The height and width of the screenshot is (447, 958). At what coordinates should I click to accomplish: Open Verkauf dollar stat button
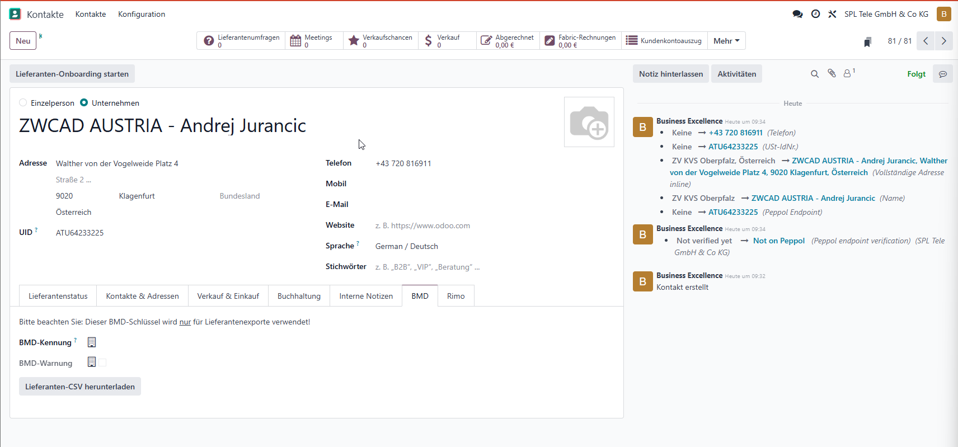tap(447, 41)
